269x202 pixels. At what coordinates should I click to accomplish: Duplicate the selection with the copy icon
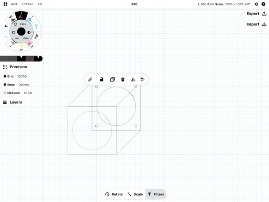pos(113,79)
